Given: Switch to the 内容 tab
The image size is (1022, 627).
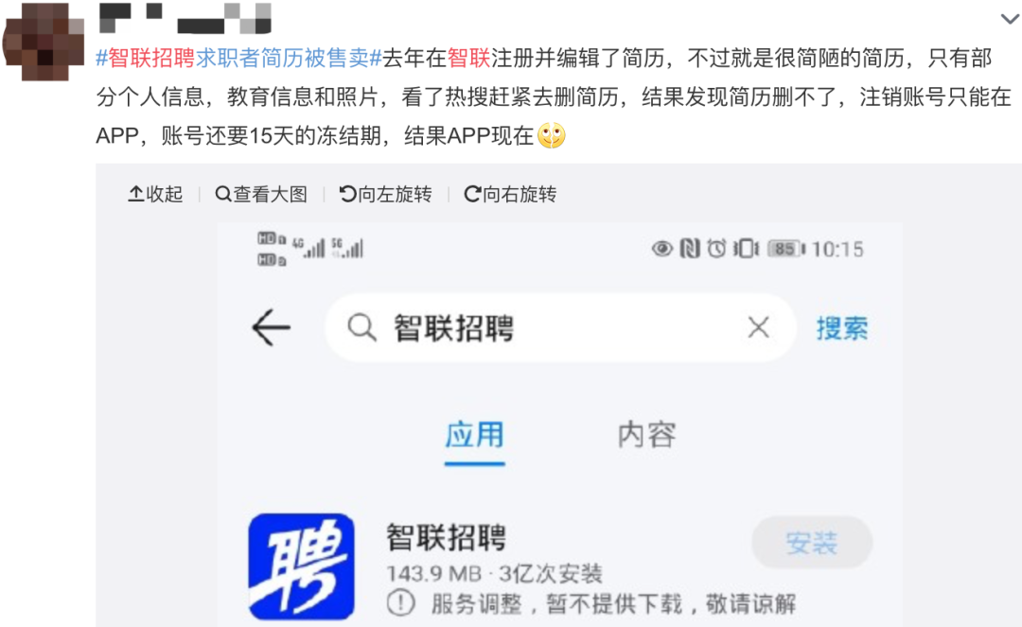Looking at the screenshot, I should point(646,435).
